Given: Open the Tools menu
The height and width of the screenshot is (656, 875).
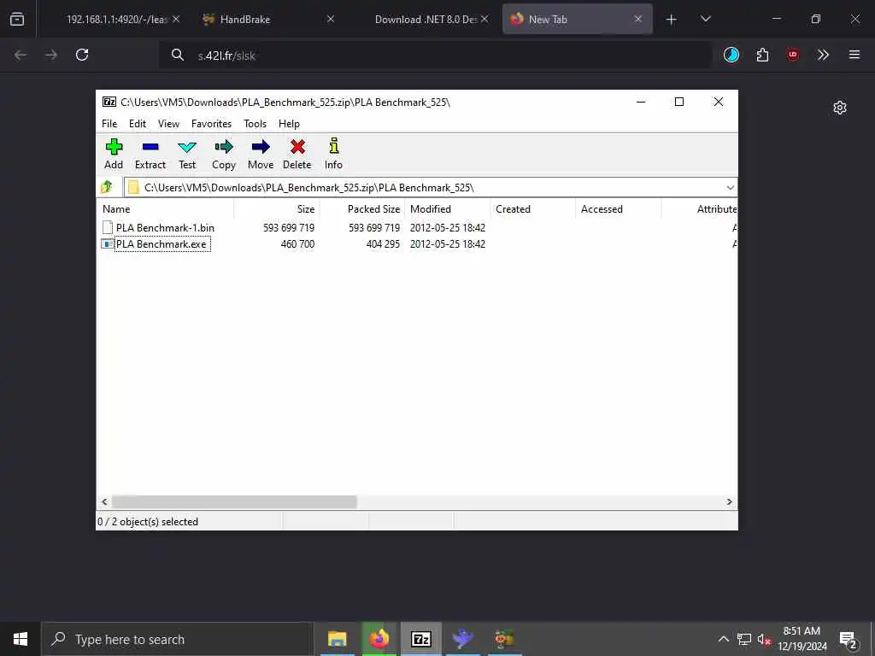Looking at the screenshot, I should 255,124.
